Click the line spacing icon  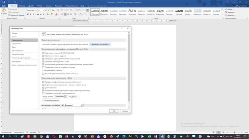click(75, 15)
